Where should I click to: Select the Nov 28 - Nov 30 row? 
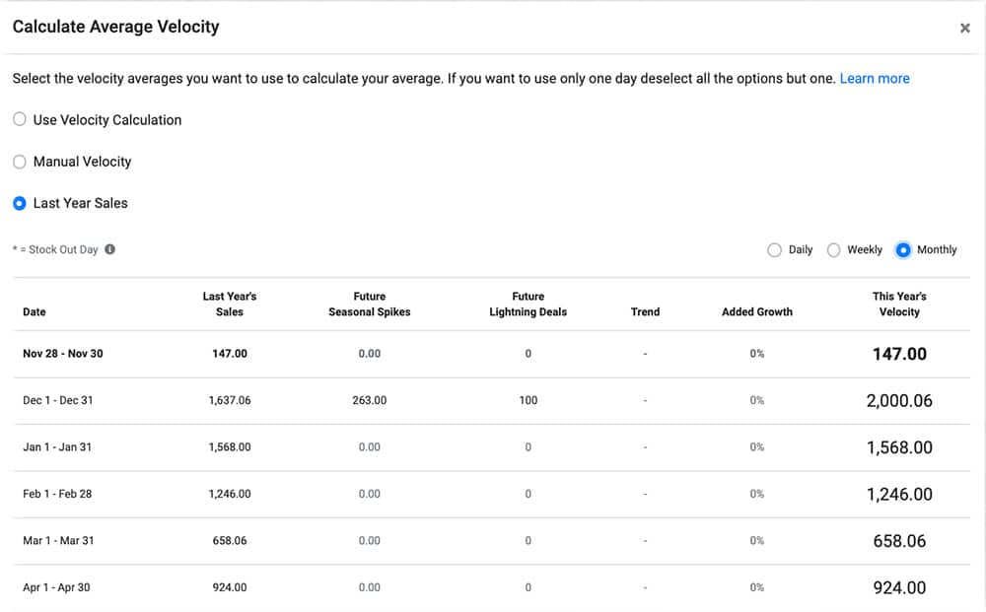tap(63, 353)
